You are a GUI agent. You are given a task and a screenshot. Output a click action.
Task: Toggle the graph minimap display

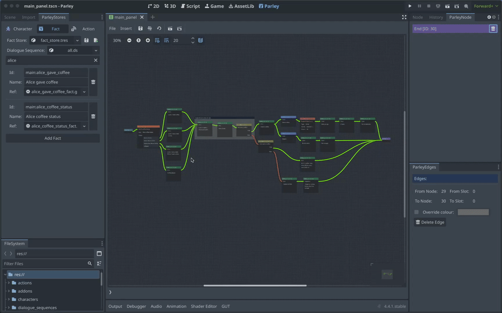200,40
